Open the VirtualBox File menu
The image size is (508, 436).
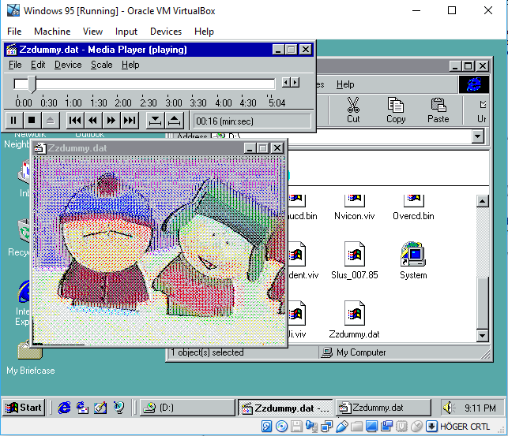click(x=14, y=32)
